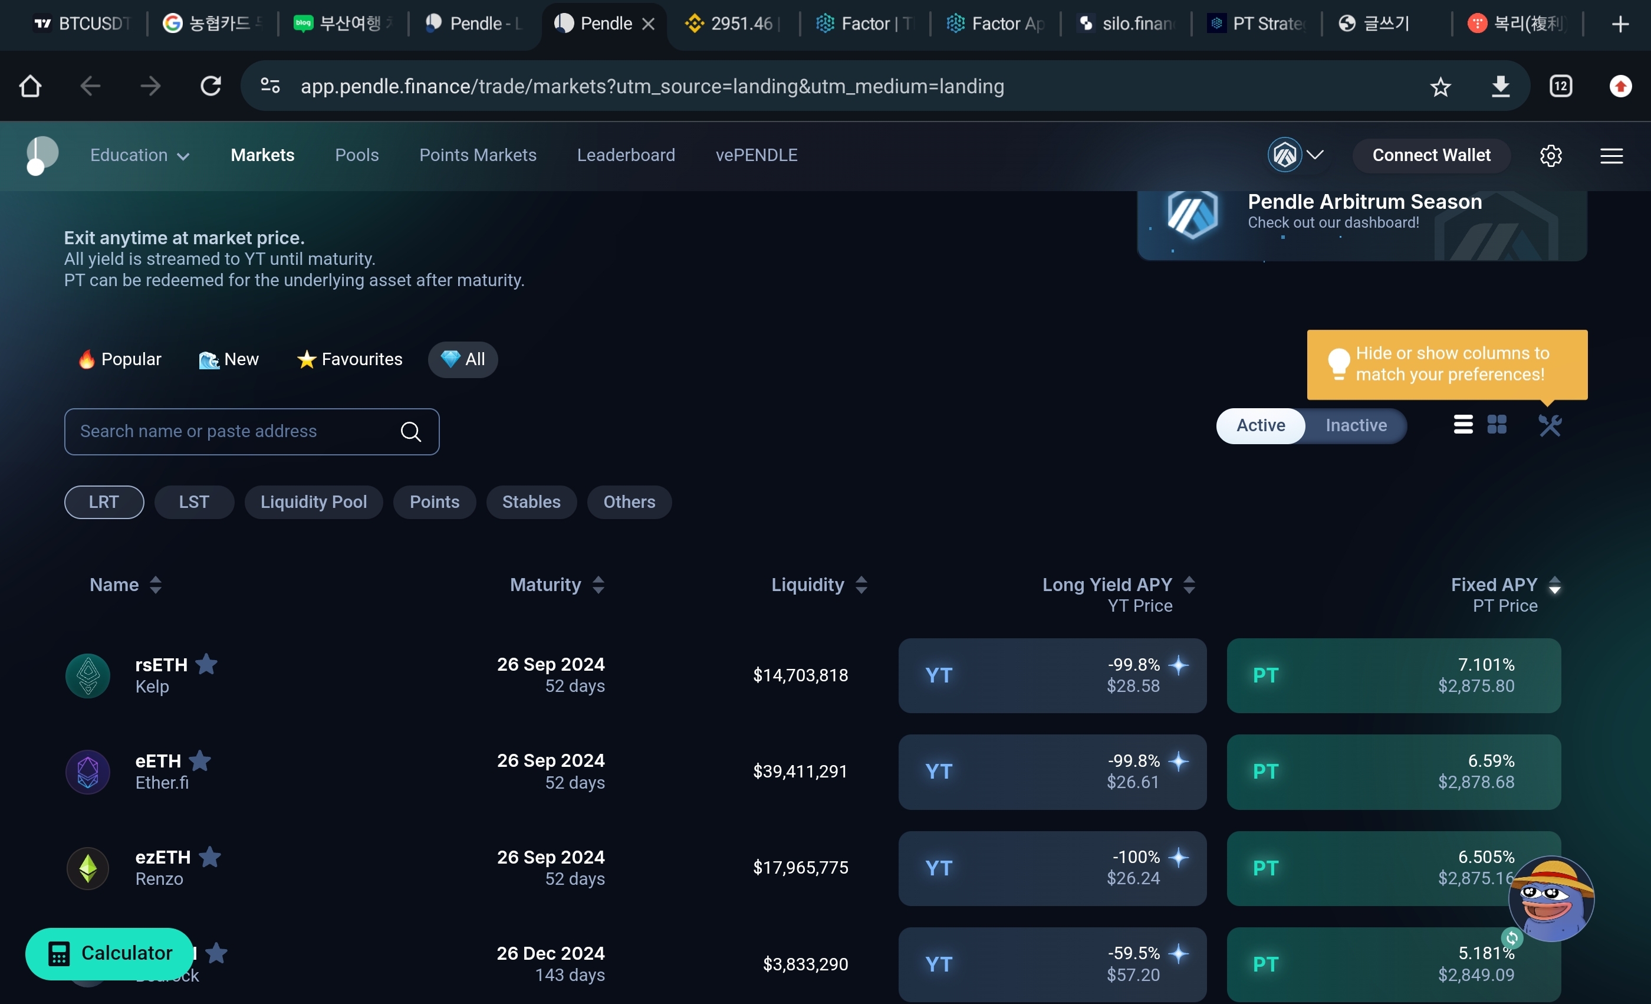Open the Calculator button

(x=110, y=953)
